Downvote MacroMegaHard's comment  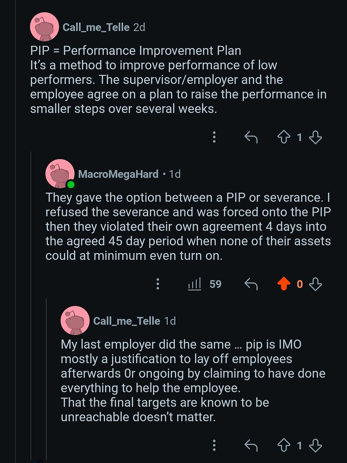[314, 284]
